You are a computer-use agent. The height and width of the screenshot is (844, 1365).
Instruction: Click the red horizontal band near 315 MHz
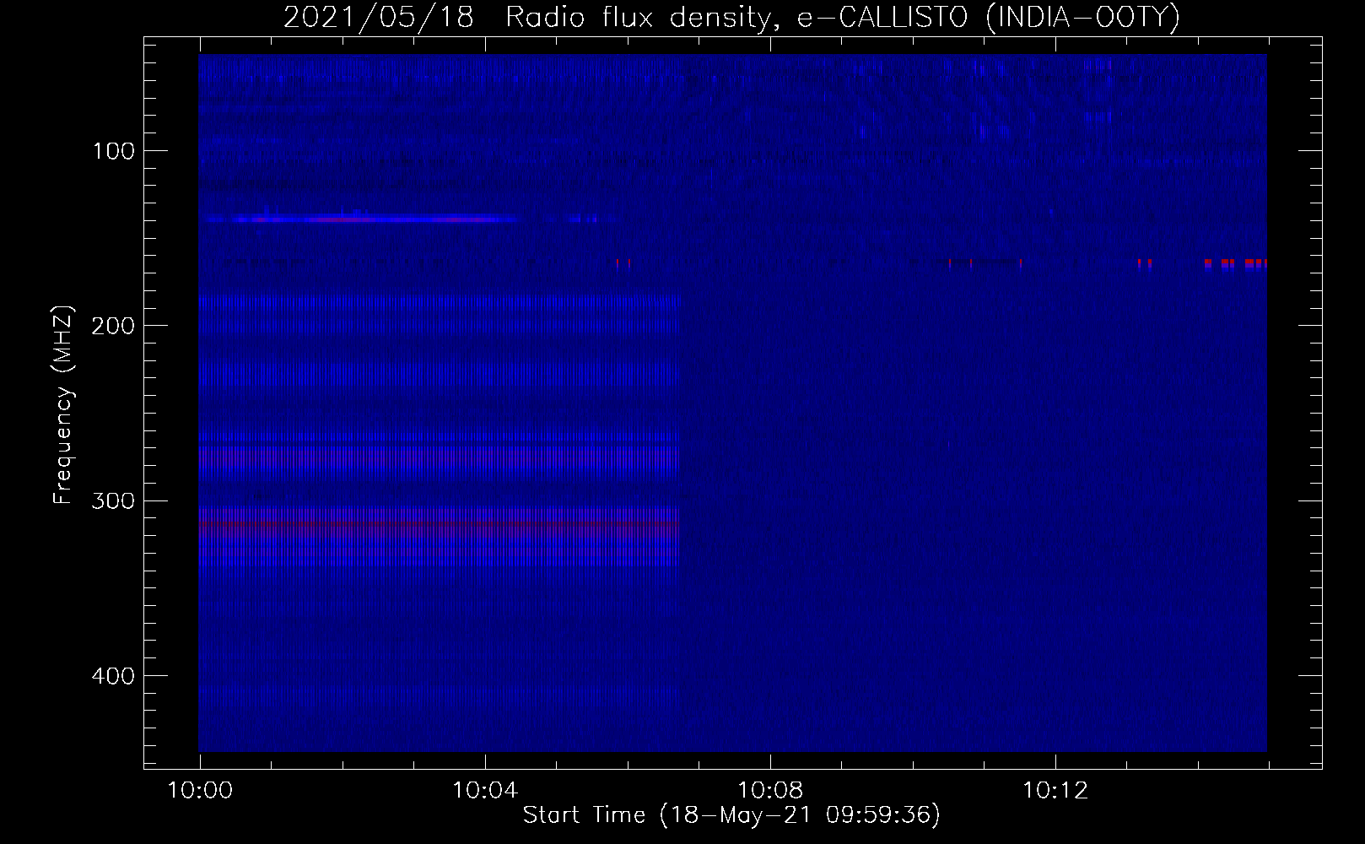(x=439, y=524)
